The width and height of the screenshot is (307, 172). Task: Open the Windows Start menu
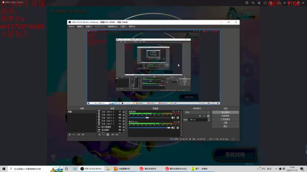click(x=4, y=169)
